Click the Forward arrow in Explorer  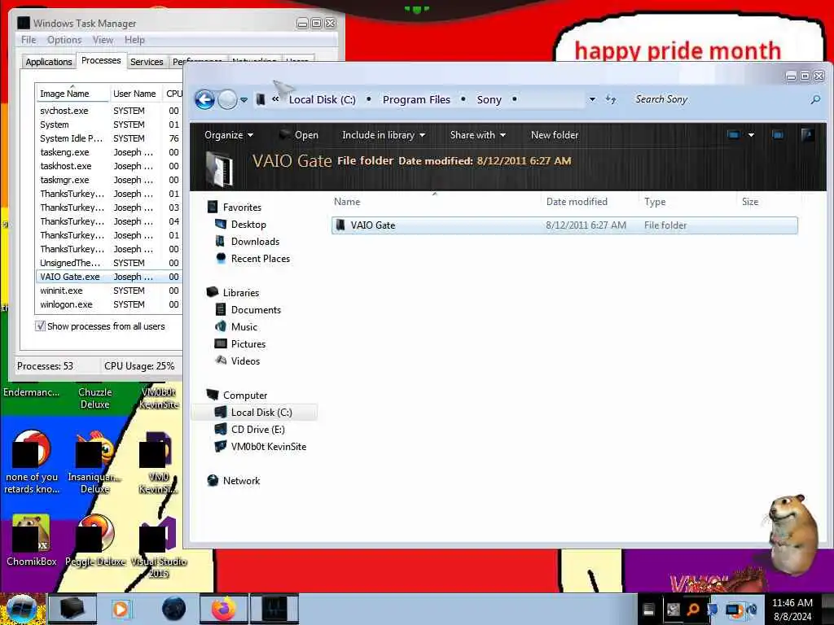click(228, 99)
